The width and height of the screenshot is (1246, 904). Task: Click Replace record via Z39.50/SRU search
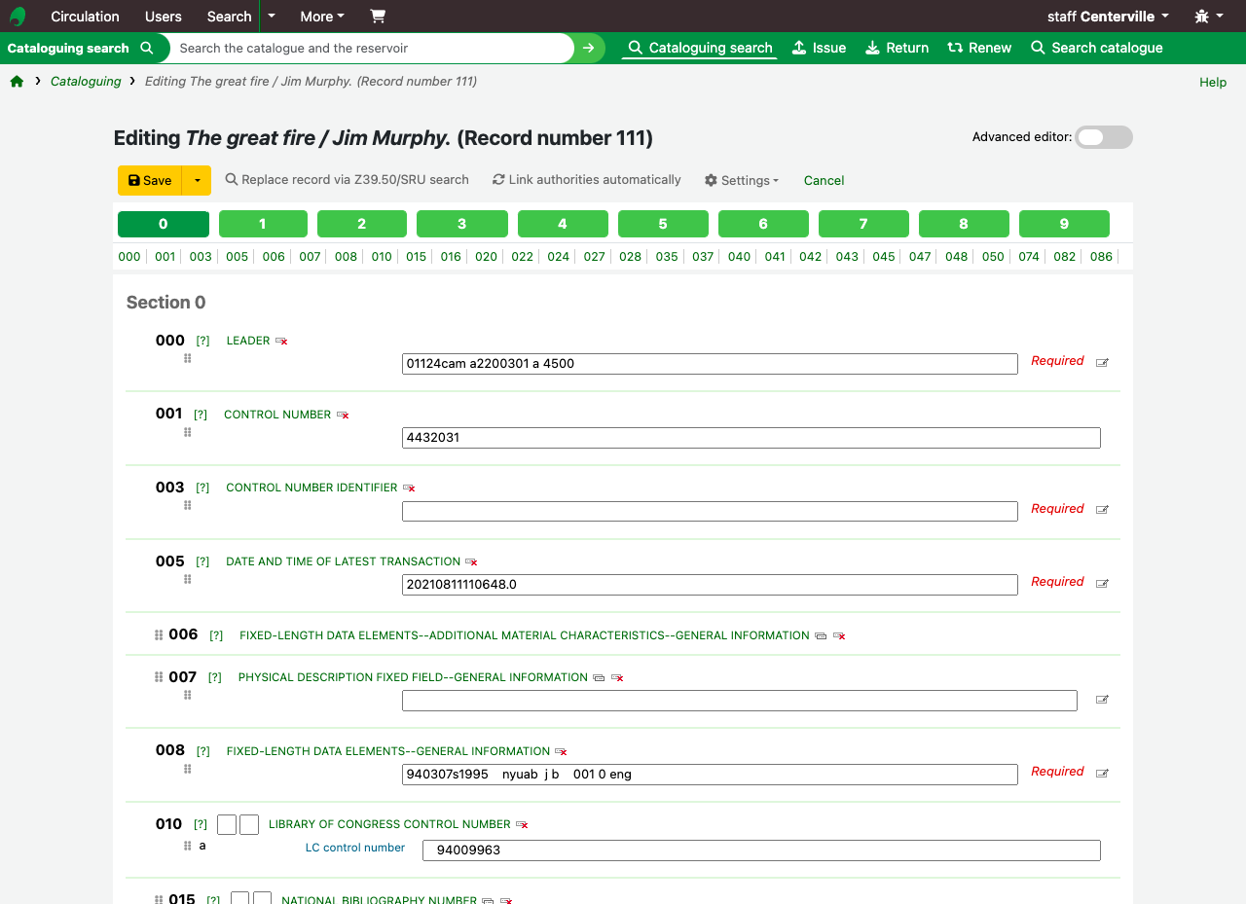click(347, 180)
